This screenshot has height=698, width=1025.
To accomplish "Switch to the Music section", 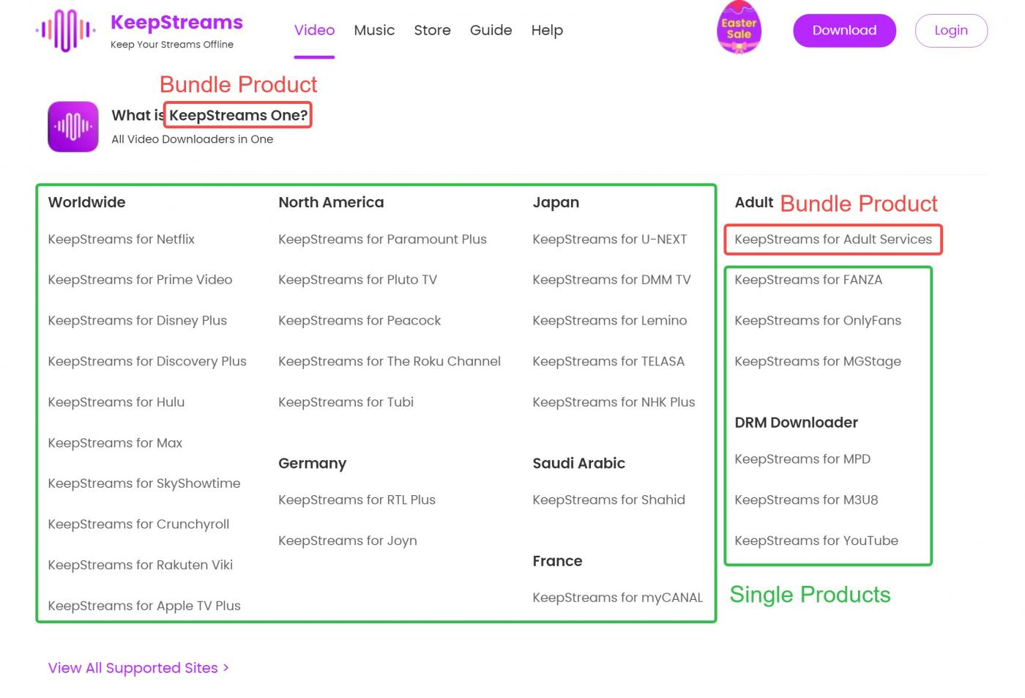I will click(374, 30).
